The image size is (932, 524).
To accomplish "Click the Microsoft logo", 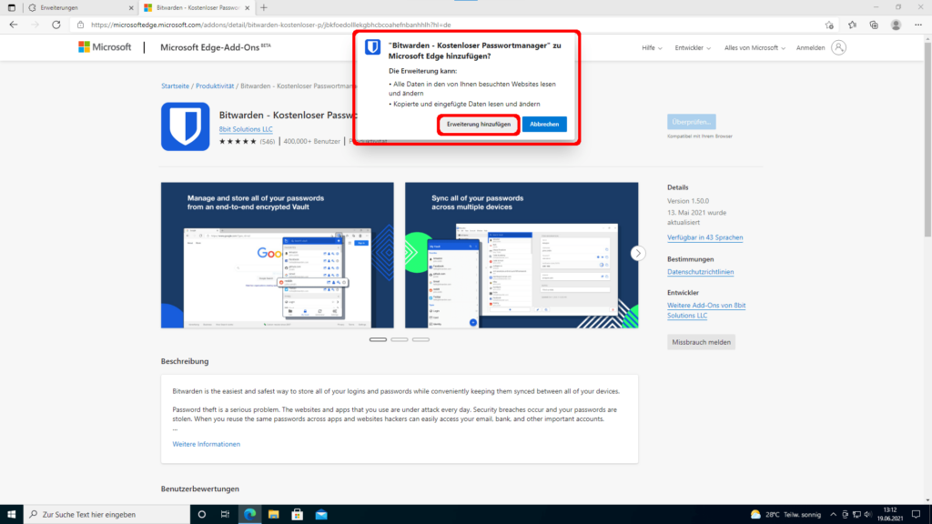I will click(105, 47).
